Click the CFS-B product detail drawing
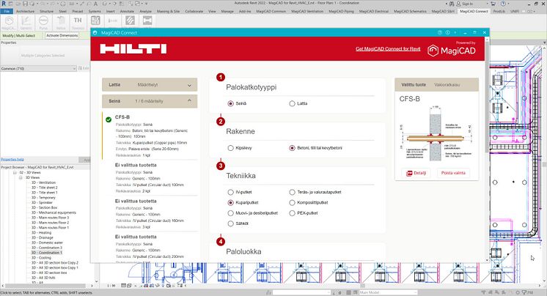This screenshot has height=296, width=547. click(436, 133)
